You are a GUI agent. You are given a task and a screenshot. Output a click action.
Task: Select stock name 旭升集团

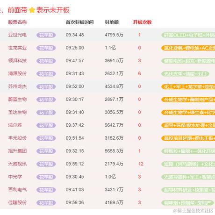(17, 151)
